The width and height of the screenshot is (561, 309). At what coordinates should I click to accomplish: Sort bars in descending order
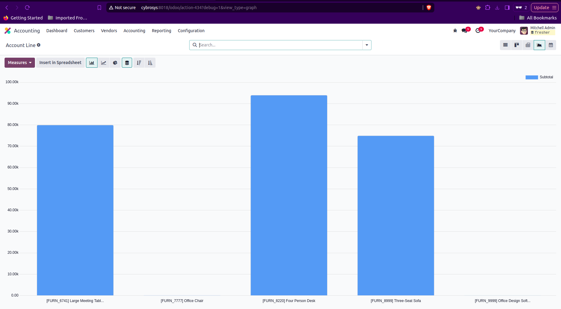pos(139,63)
